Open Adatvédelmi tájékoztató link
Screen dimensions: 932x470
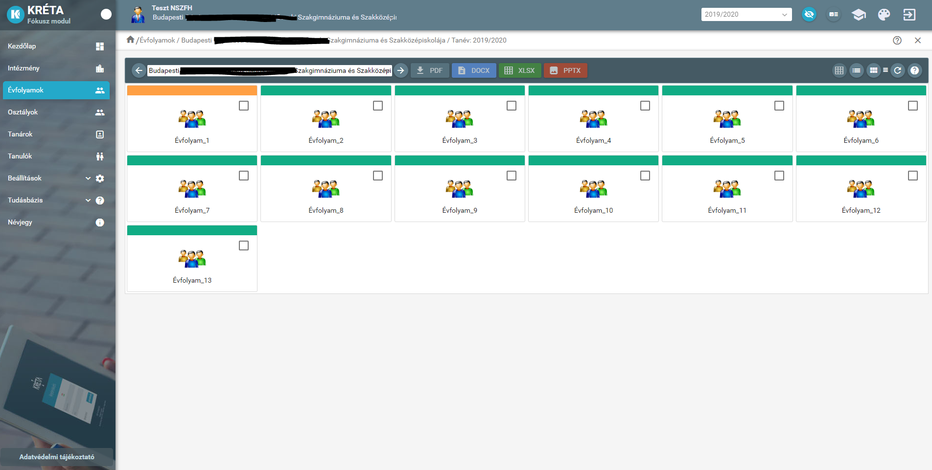coord(57,457)
